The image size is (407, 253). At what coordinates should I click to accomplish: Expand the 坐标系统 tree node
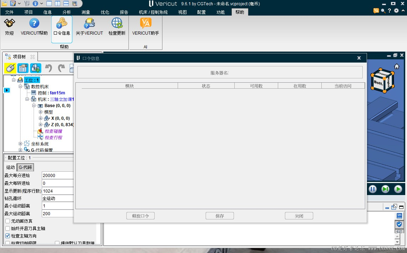coord(20,144)
